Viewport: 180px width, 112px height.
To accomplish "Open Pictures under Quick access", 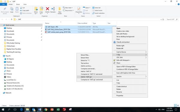I will coord(9,37).
